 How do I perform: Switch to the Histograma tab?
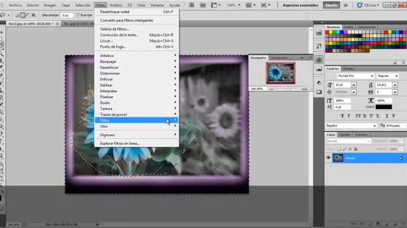279,58
